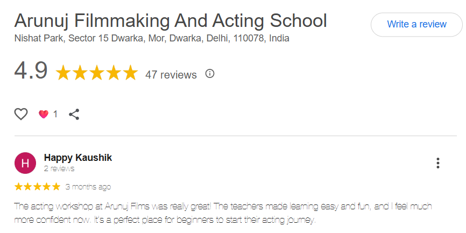Open the three-dot menu on the review

pos(438,163)
